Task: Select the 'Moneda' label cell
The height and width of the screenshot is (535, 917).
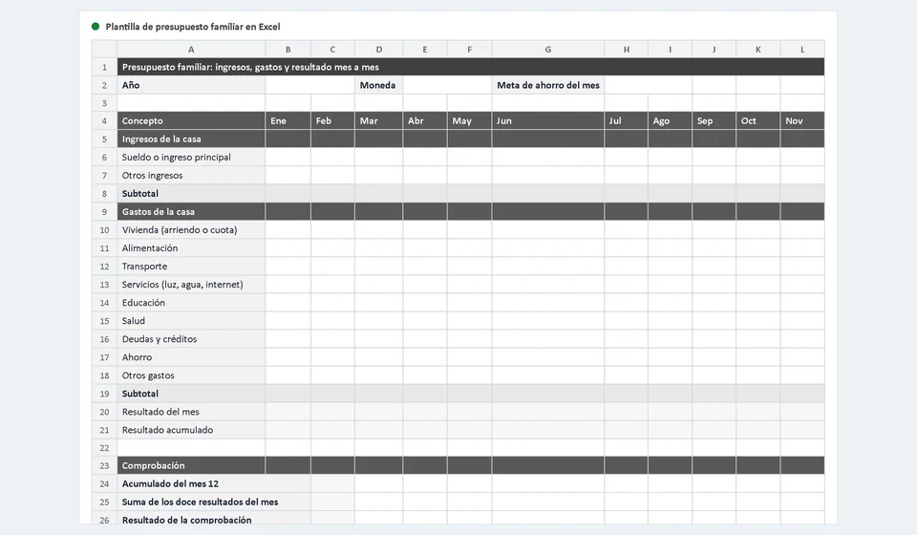Action: (379, 85)
